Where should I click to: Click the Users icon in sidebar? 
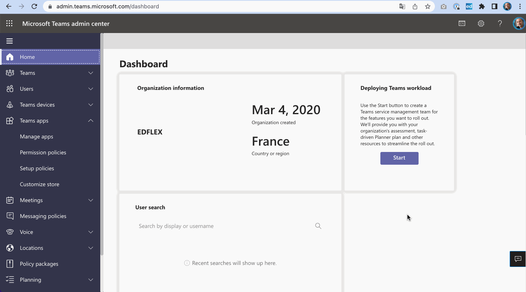click(10, 89)
